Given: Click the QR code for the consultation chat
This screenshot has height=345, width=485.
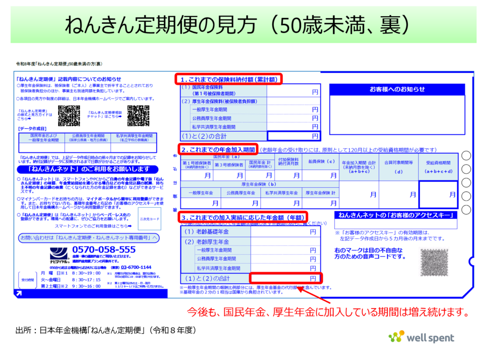Looking at the screenshot, I should (138, 116).
